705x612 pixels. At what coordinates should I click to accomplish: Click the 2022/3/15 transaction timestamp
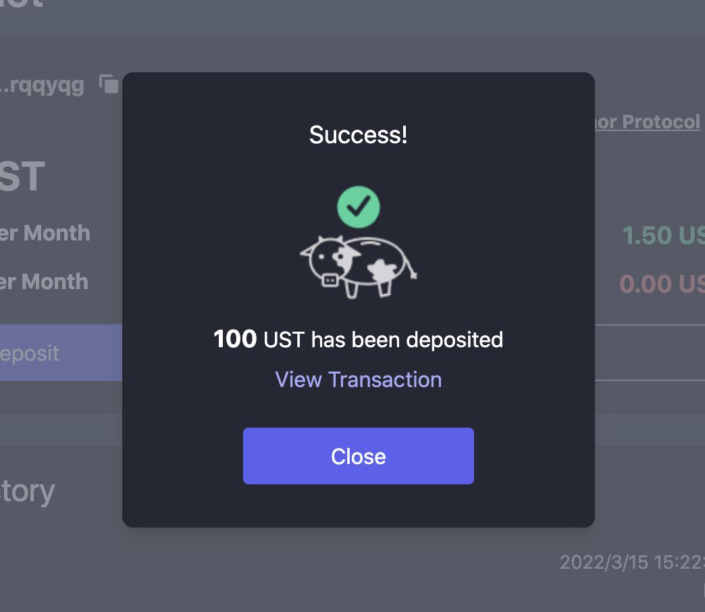pos(631,562)
